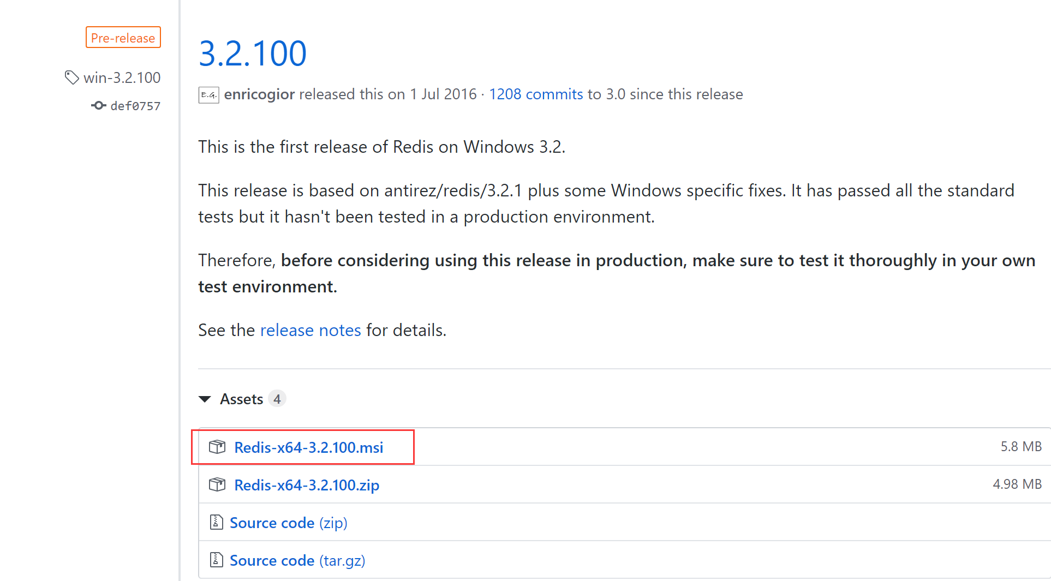Screen dimensions: 1051x581
Task: Click the zip file icon beside Source code (zip)
Action: (216, 522)
